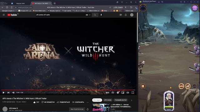This screenshot has height=112, width=200.
Task: Toggle autoplay switch in YouTube player
Action: pyautogui.click(x=107, y=93)
